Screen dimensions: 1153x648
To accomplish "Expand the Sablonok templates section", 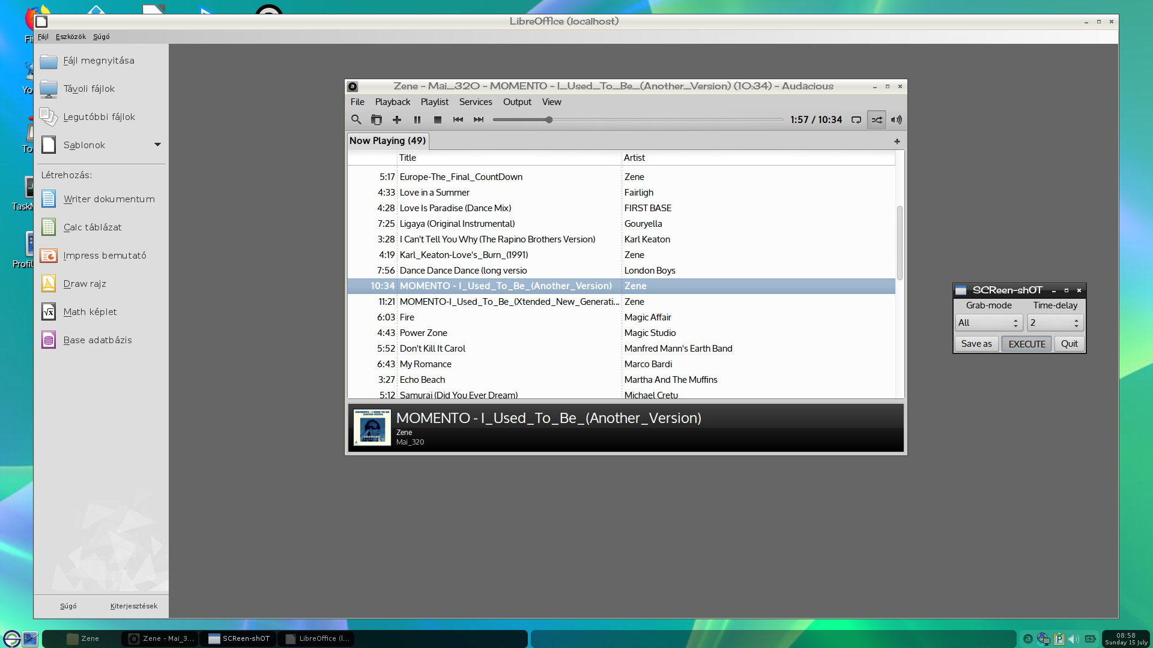I will [x=157, y=145].
